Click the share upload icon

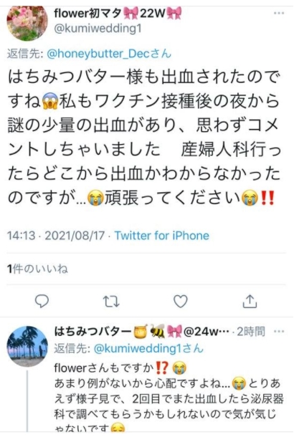pyautogui.click(x=250, y=301)
